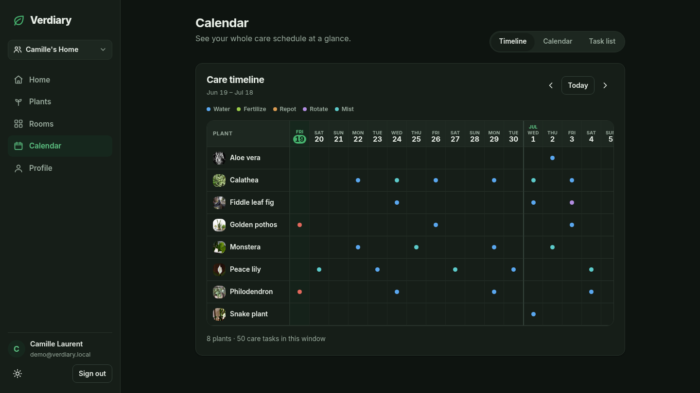700x393 pixels.
Task: Click the Verdiary leaf logo icon
Action: coord(19,20)
